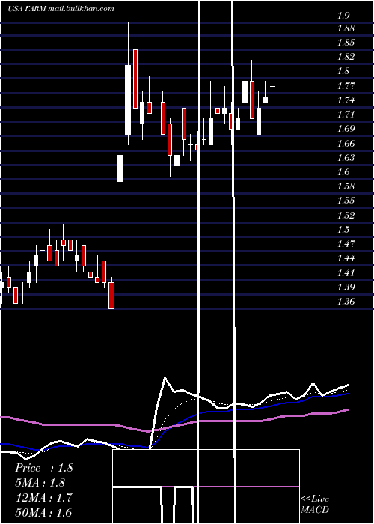374x524 pixels.
Task: Click the 1.44 price axis label
Action: (346, 258)
